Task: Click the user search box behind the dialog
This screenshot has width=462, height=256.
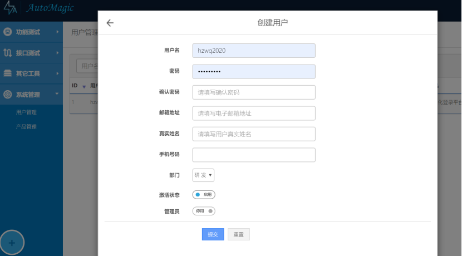Action: coord(87,66)
